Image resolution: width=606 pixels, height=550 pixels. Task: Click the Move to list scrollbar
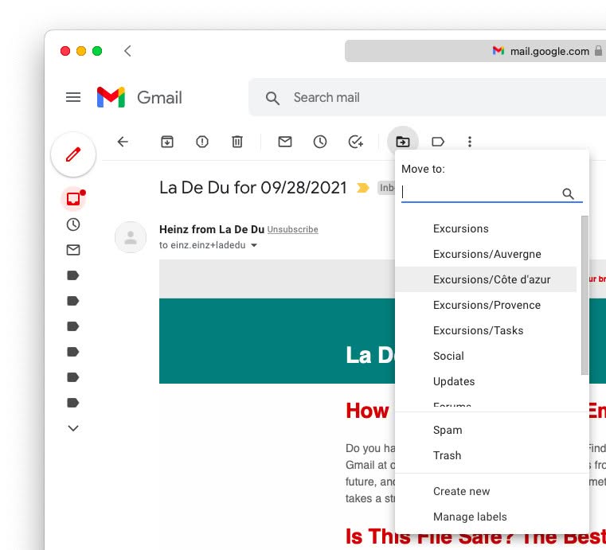[x=584, y=295]
